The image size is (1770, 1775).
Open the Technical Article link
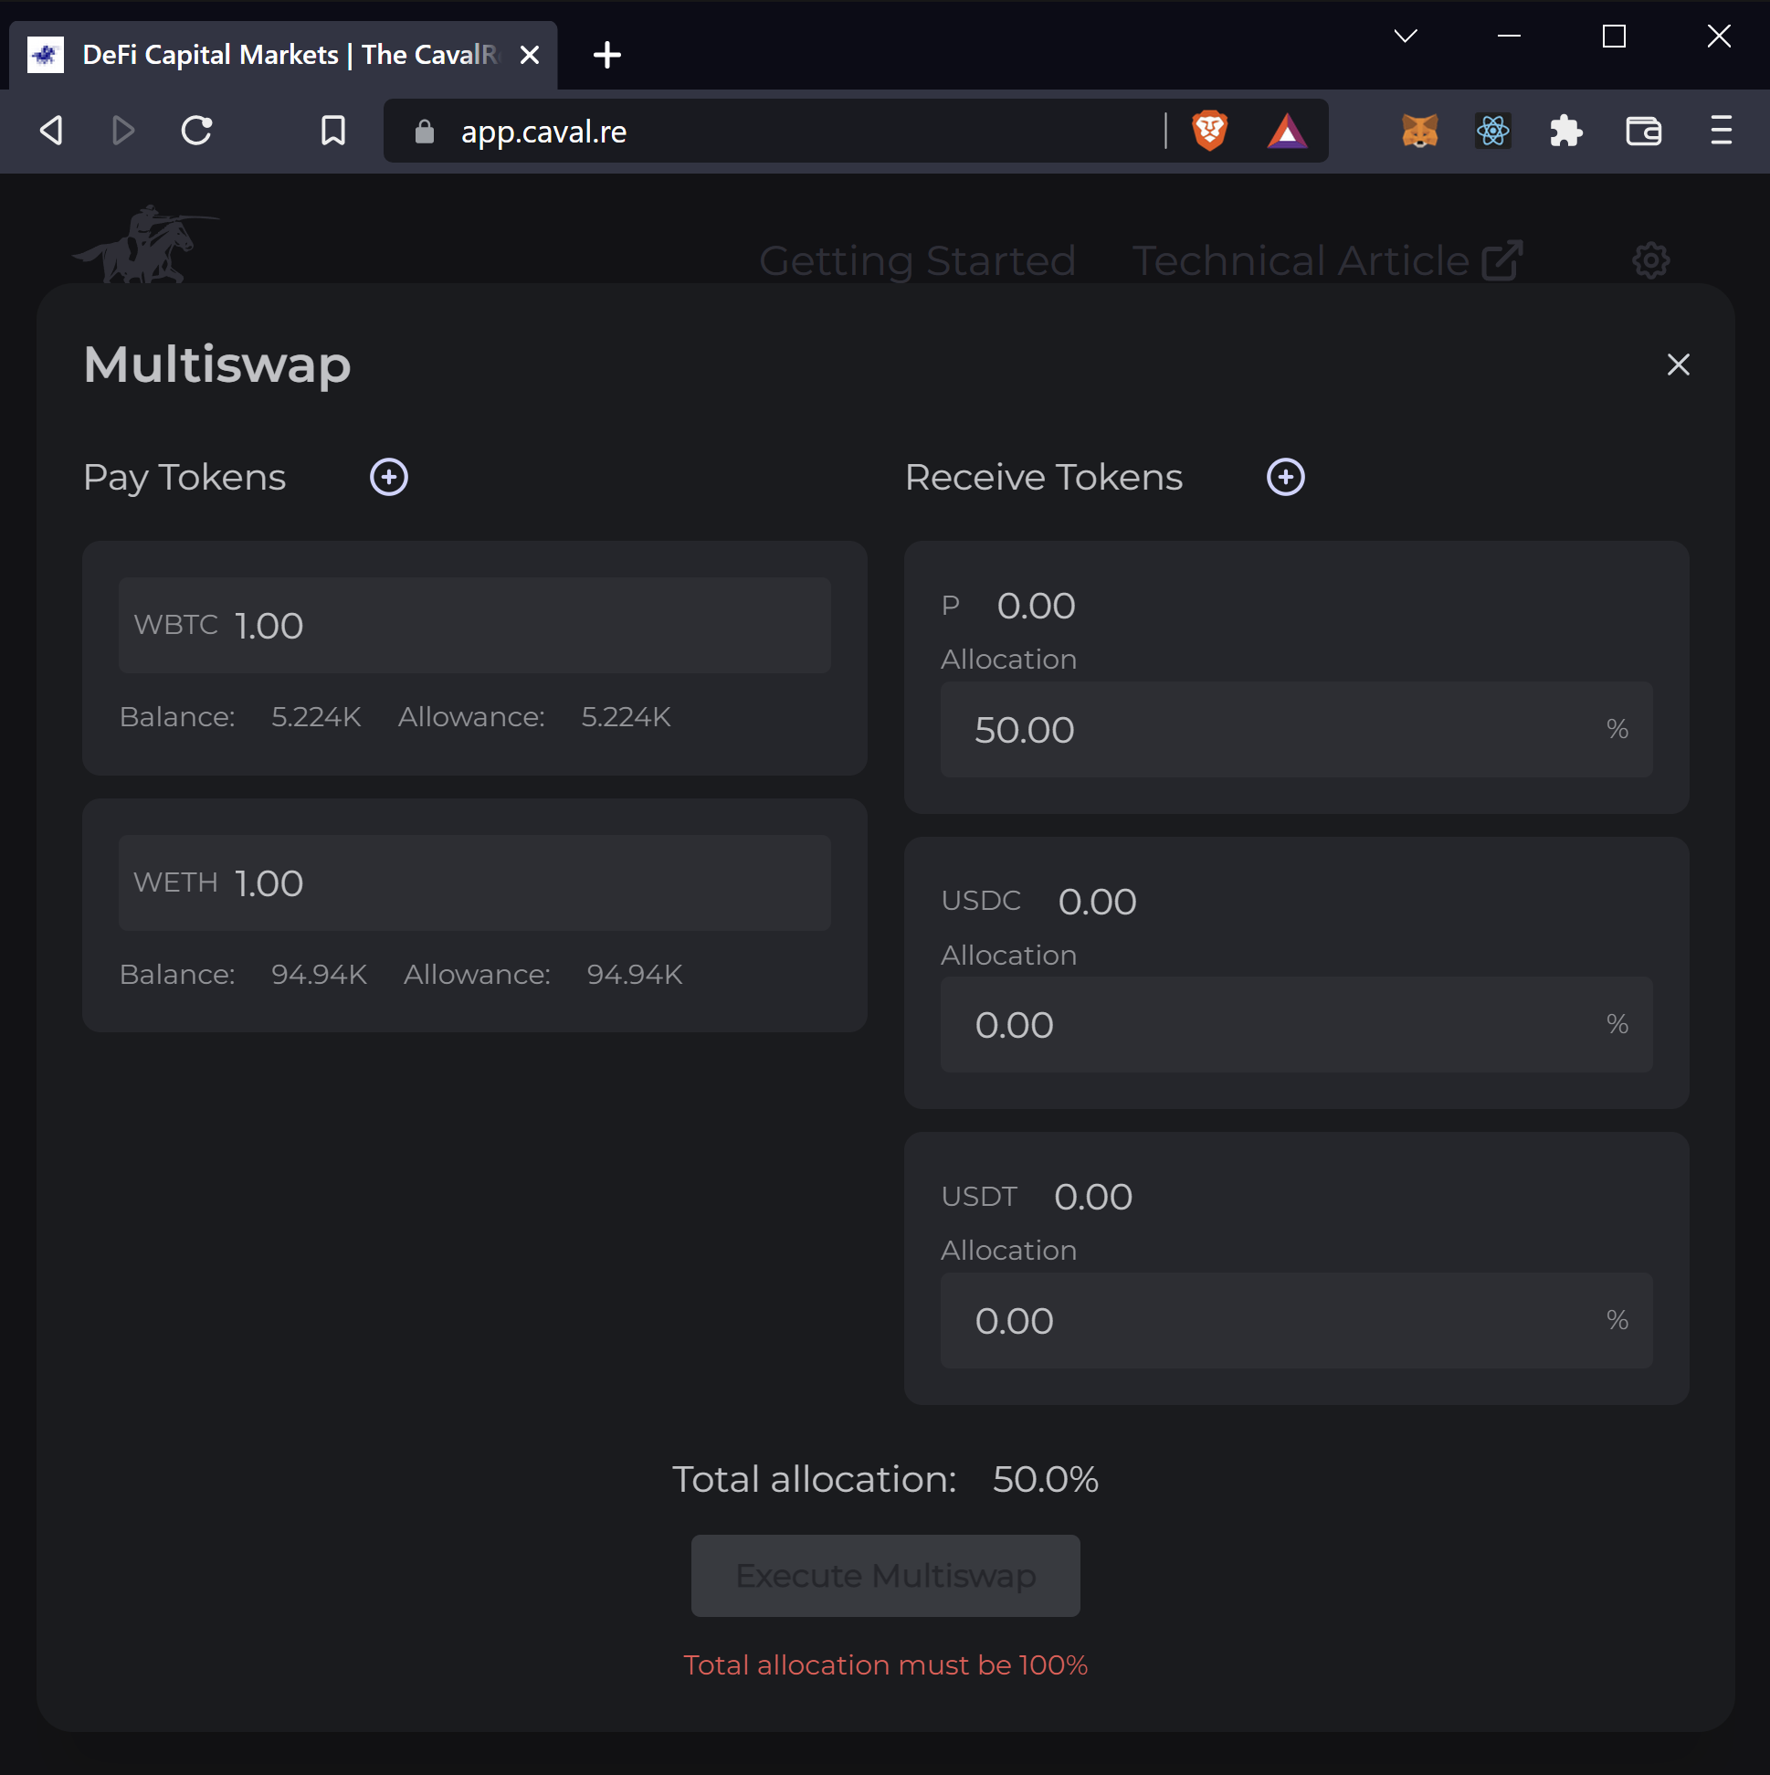(1327, 261)
